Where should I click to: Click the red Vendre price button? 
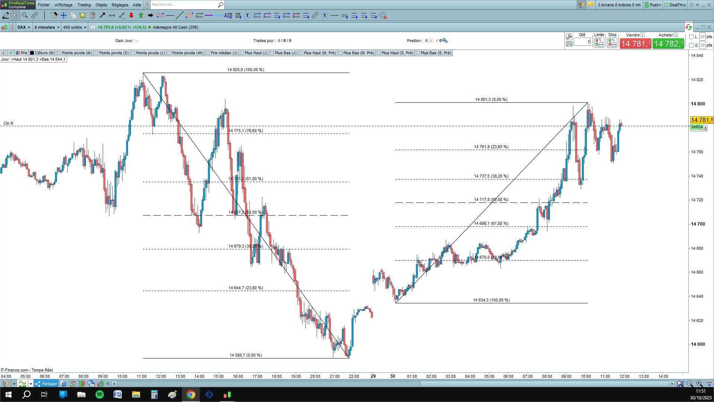pyautogui.click(x=635, y=44)
